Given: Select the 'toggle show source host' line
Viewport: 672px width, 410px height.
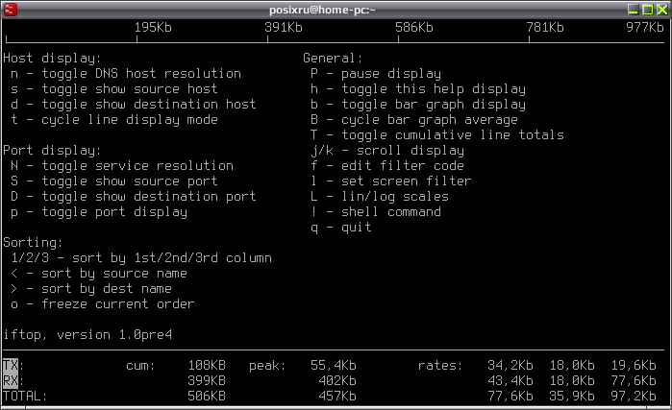Looking at the screenshot, I should [x=114, y=89].
